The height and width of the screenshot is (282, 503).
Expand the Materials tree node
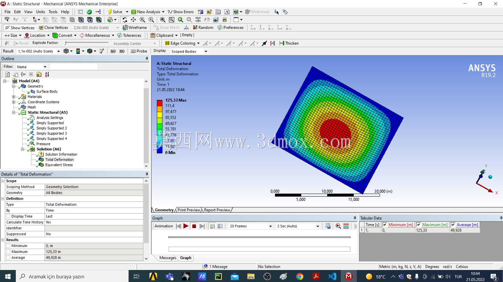14,97
